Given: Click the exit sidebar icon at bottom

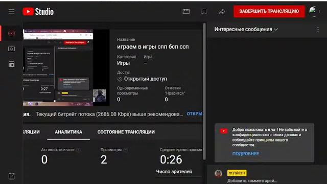Looking at the screenshot, I should (11, 176).
